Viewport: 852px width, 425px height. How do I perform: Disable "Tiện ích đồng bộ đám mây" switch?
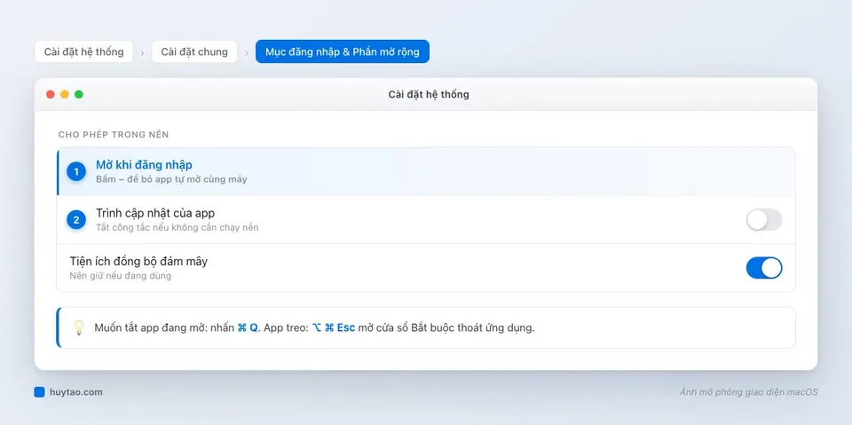point(763,268)
